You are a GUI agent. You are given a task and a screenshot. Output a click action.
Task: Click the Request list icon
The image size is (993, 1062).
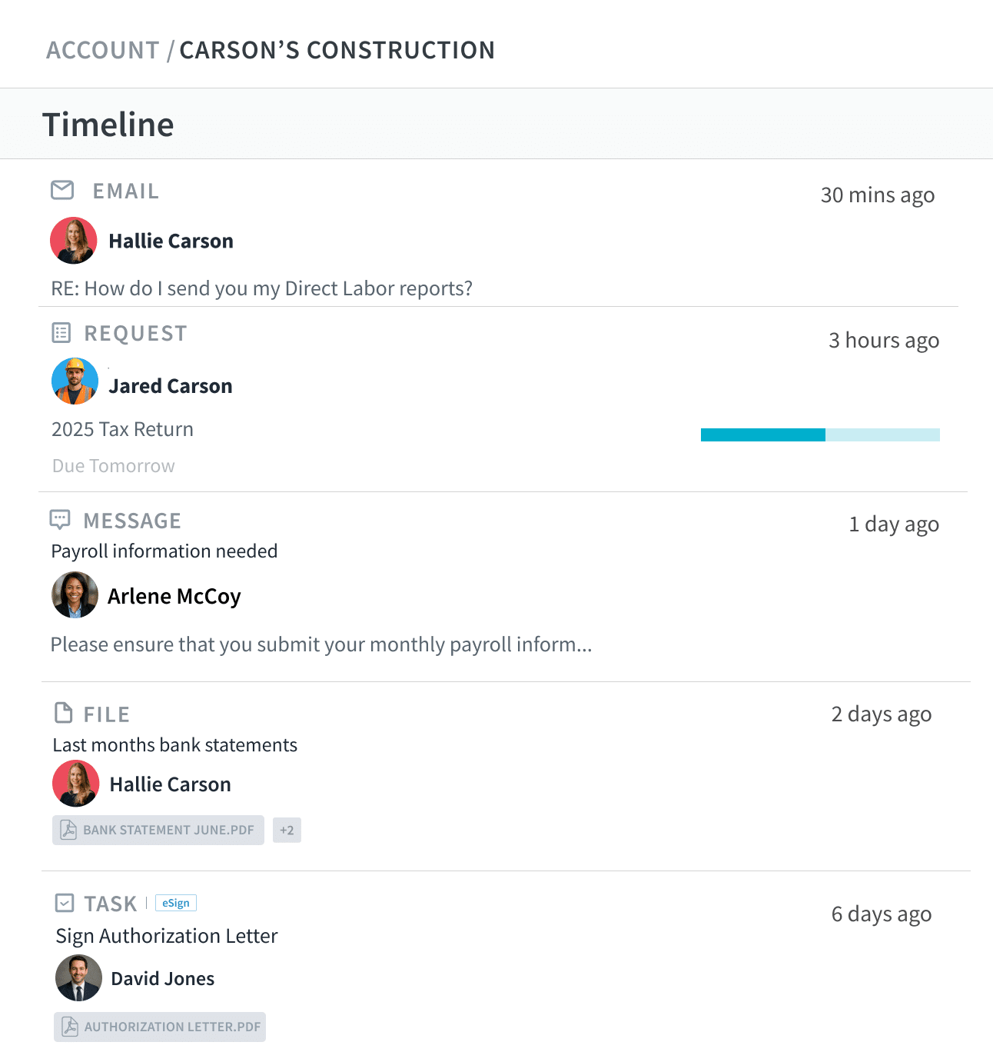(x=62, y=332)
